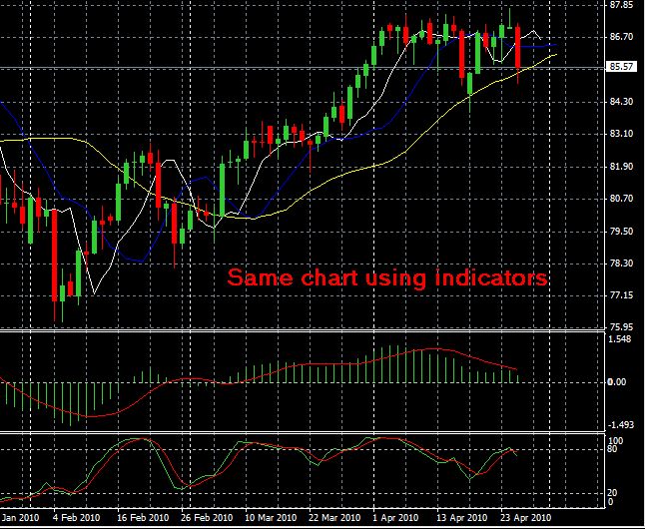Click the 75.95 price axis label
The image size is (645, 529).
(621, 327)
